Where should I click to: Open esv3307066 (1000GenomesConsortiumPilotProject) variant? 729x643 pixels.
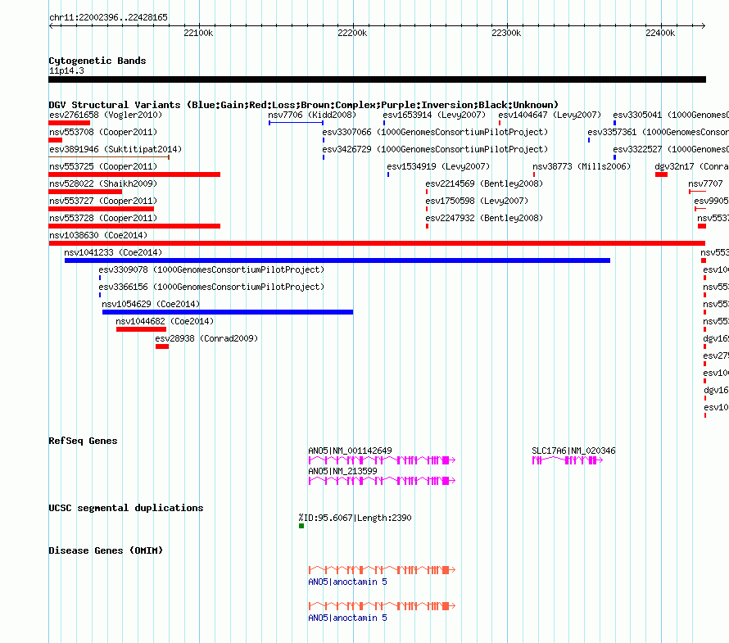[x=435, y=132]
